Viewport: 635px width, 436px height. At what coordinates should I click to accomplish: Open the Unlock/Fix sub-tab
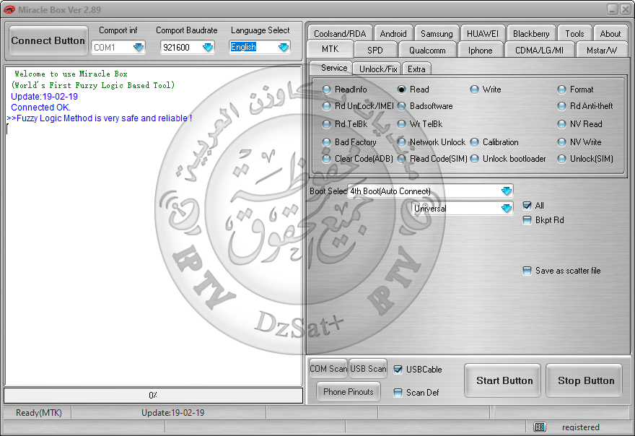[378, 69]
